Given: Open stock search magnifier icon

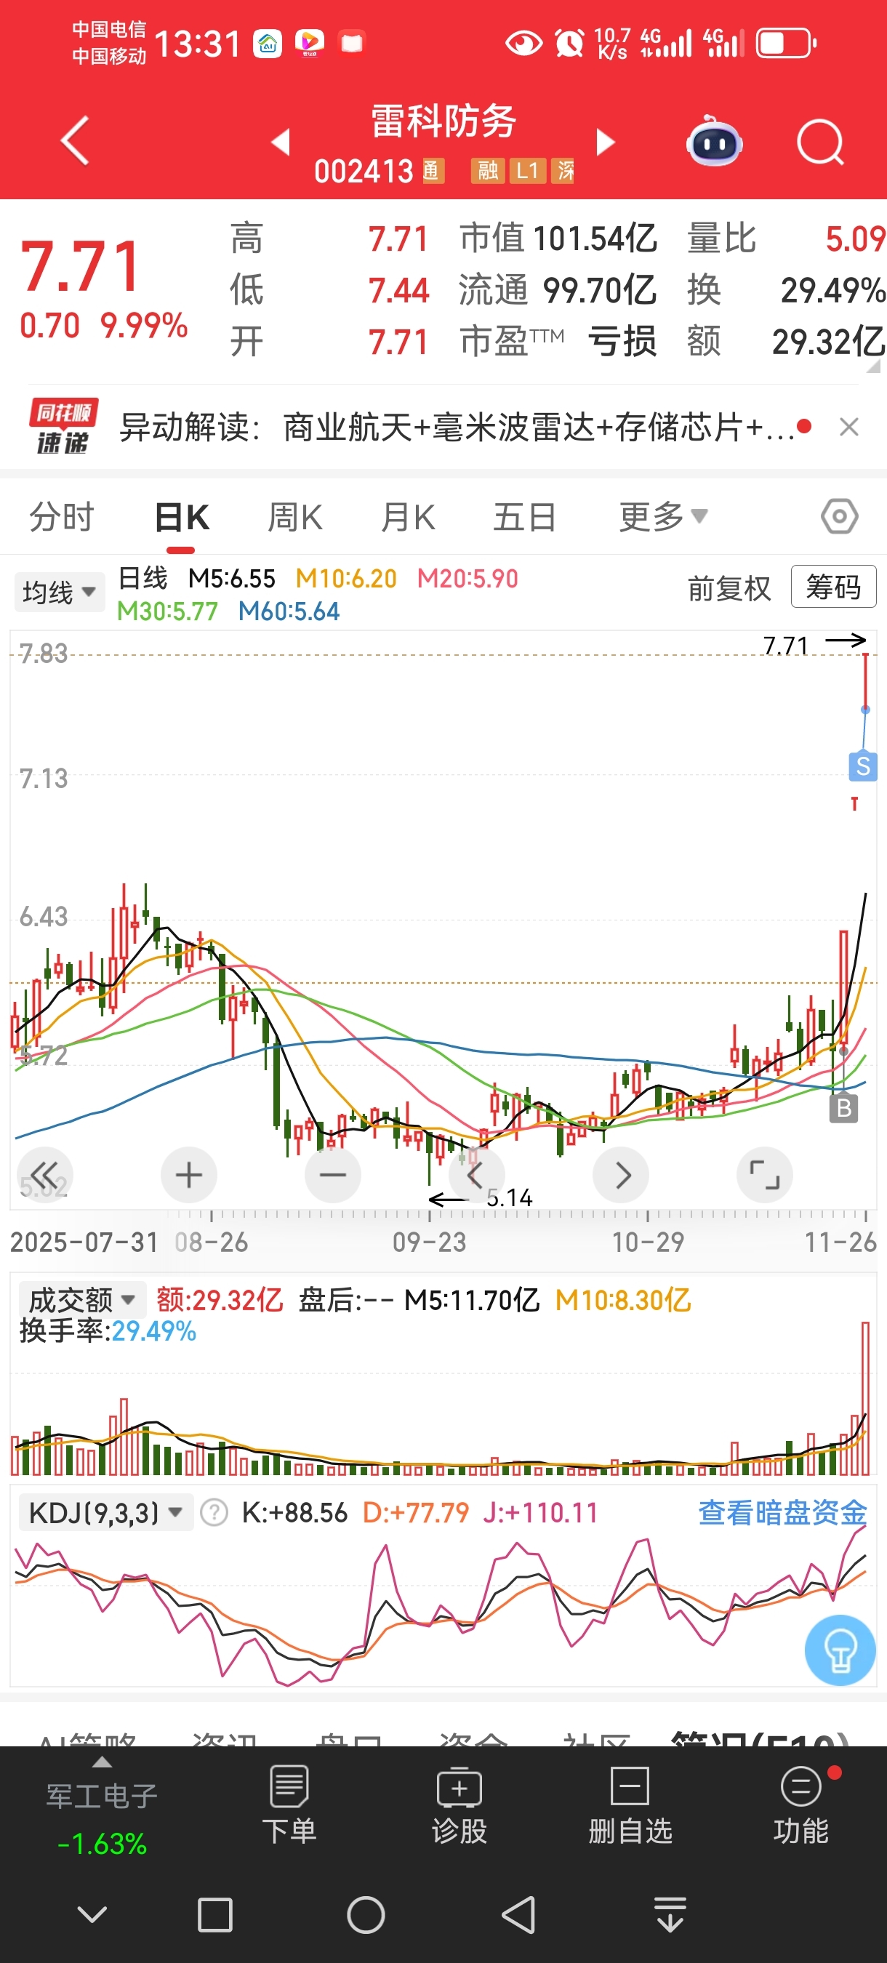Looking at the screenshot, I should pos(820,142).
